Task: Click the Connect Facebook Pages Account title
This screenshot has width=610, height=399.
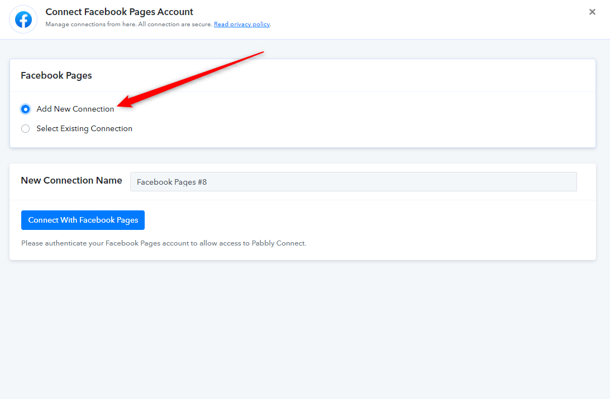Action: [119, 12]
